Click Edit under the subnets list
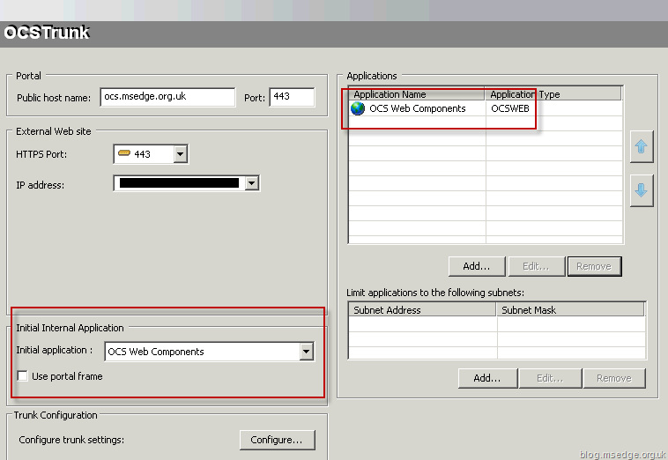Image resolution: width=668 pixels, height=460 pixels. click(x=550, y=378)
